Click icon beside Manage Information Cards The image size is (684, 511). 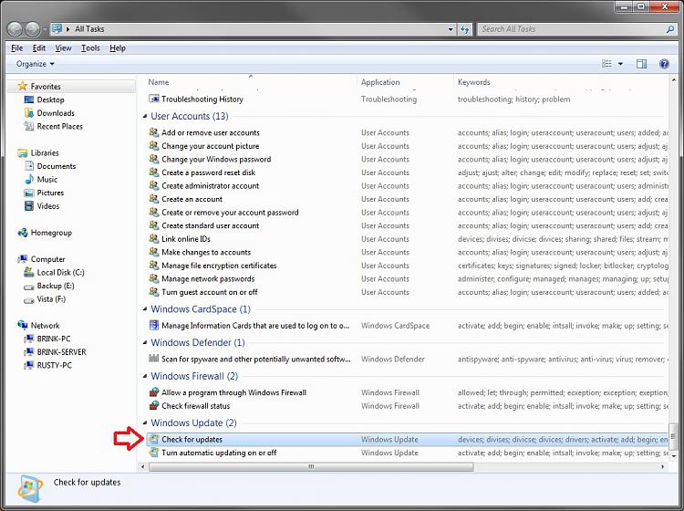(x=153, y=325)
